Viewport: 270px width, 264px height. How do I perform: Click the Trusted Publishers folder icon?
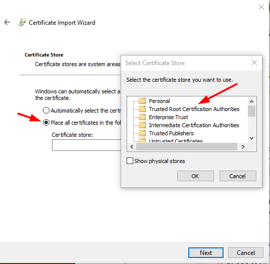coord(142,133)
